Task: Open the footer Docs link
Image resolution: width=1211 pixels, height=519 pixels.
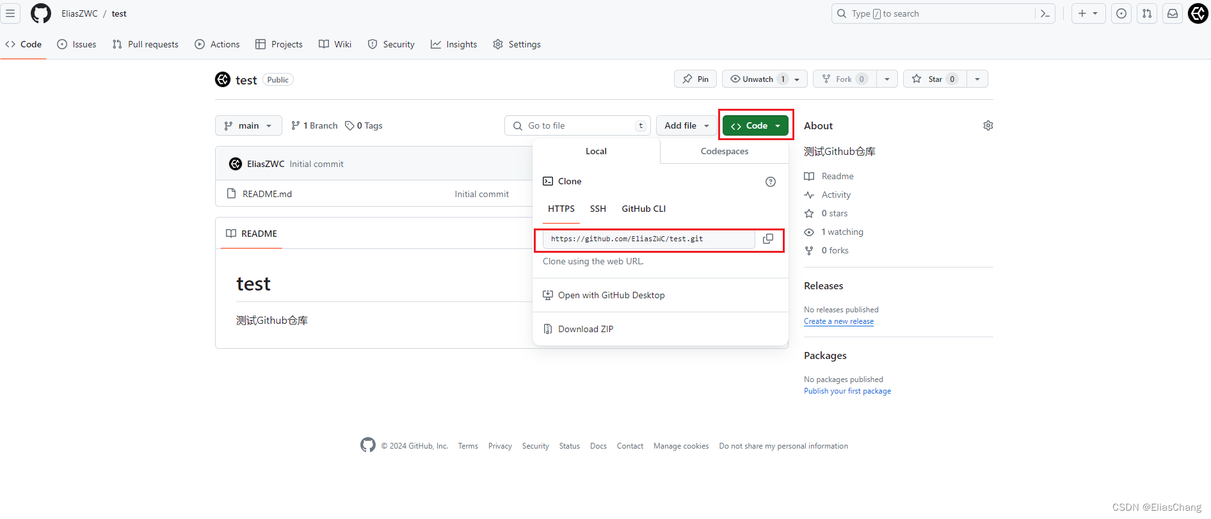Action: coord(598,446)
